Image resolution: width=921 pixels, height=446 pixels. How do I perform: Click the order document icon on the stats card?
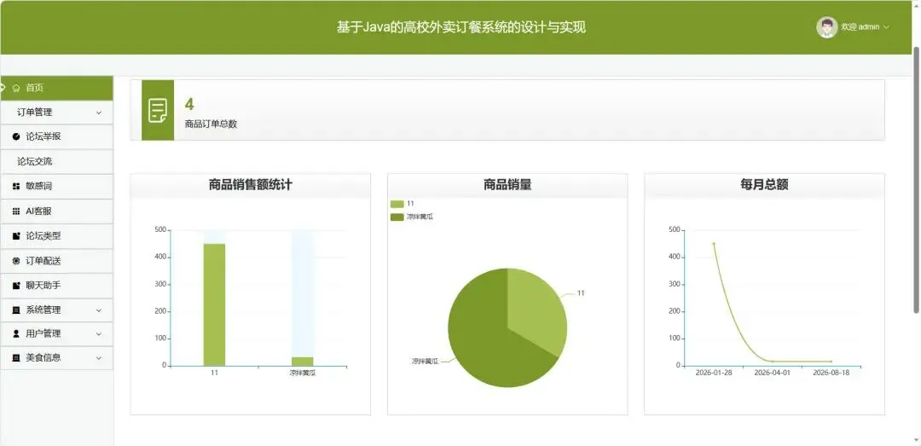point(158,111)
